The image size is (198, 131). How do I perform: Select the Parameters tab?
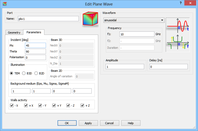(34, 32)
